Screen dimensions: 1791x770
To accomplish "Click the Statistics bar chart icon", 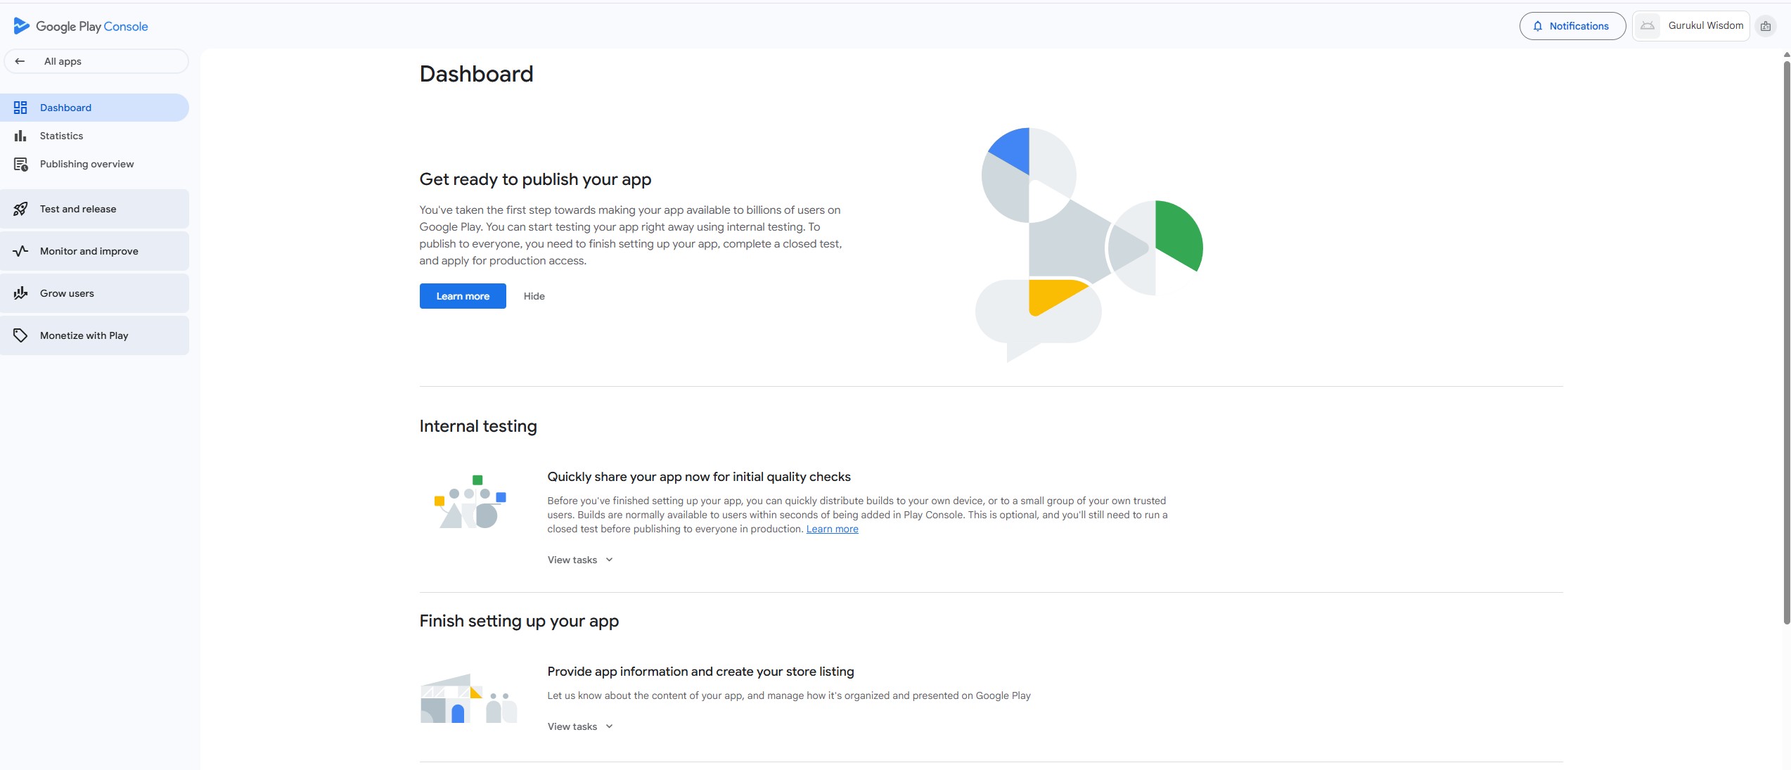I will [20, 136].
